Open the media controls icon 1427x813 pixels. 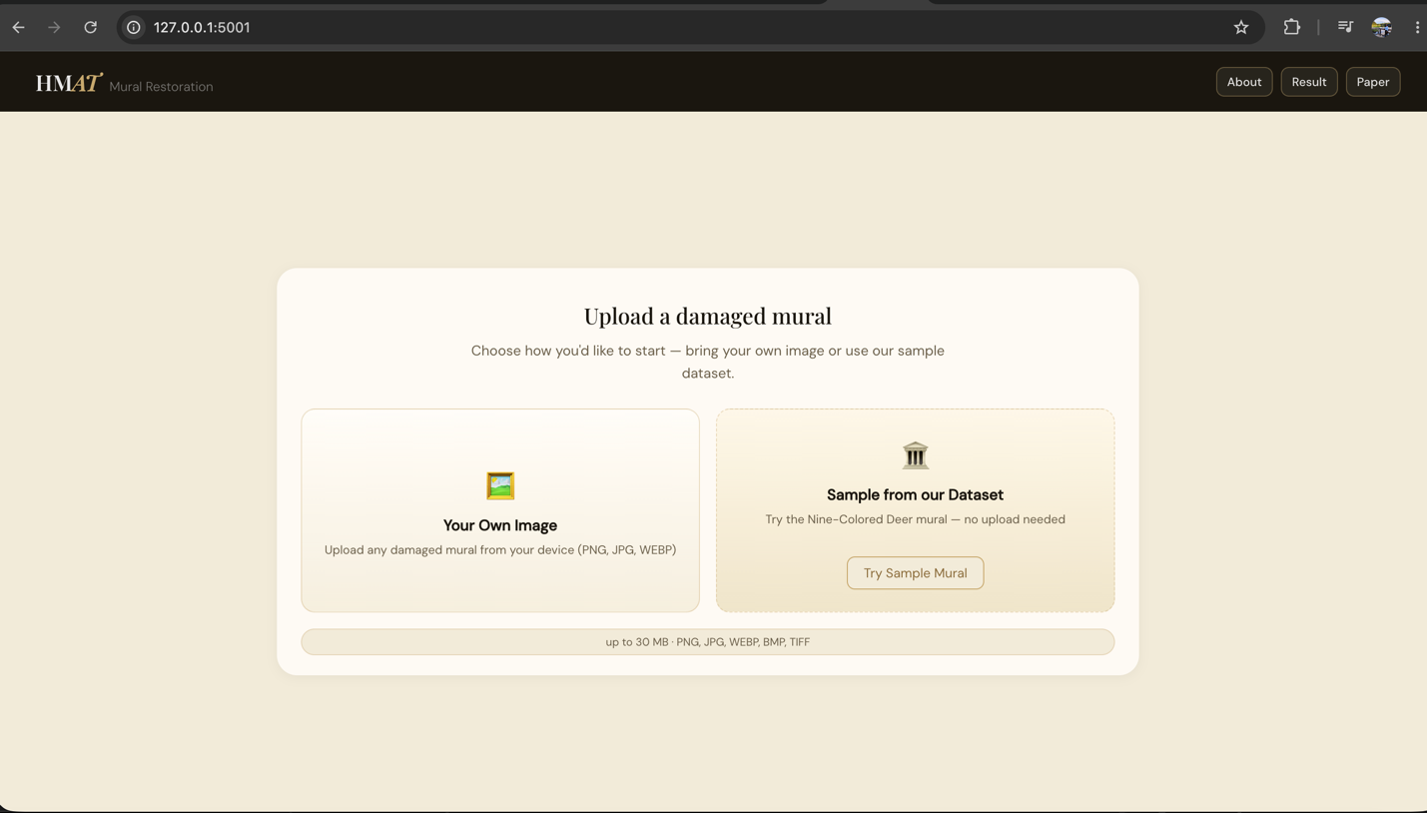[x=1345, y=28]
